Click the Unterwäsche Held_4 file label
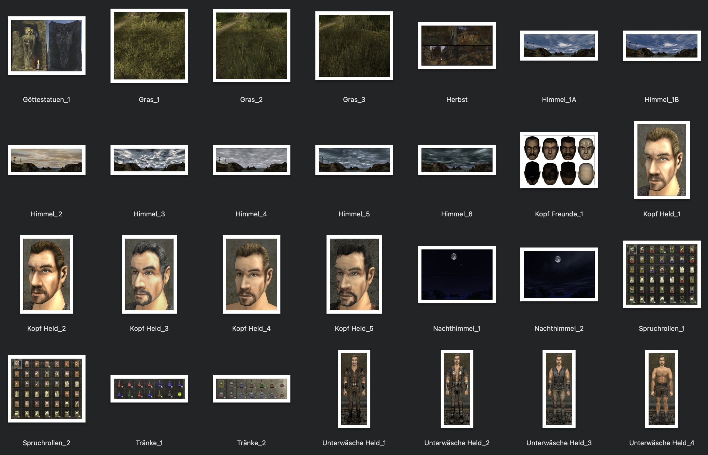Screen dimensions: 708x455 tap(661, 442)
